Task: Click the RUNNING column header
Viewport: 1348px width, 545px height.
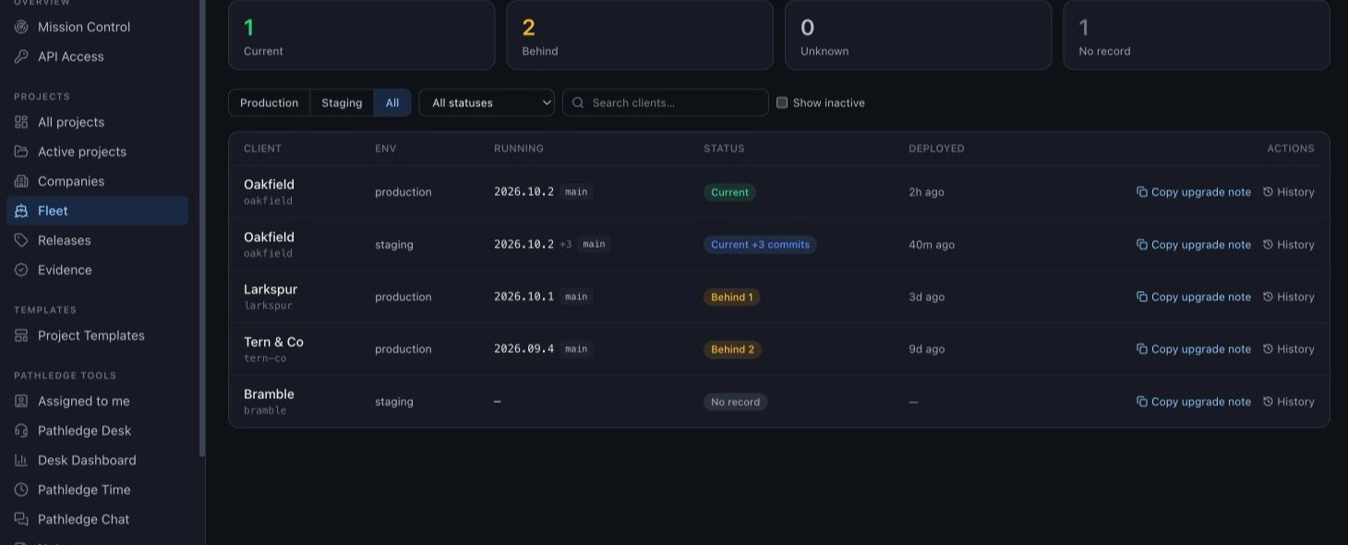Action: pos(519,148)
